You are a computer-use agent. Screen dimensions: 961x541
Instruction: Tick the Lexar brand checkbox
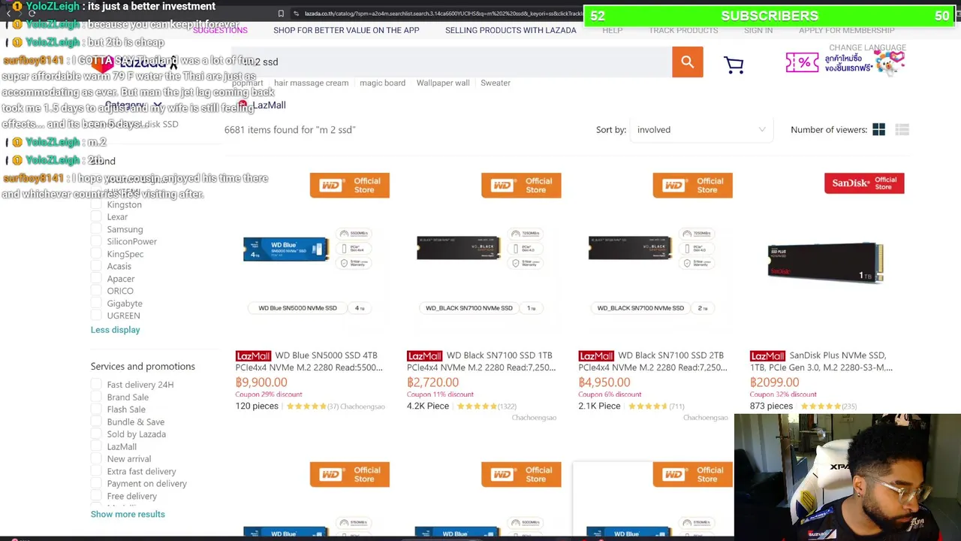click(x=96, y=217)
